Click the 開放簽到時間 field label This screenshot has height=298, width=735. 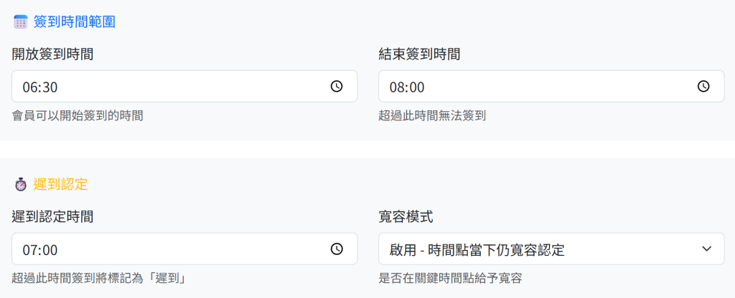tap(52, 54)
